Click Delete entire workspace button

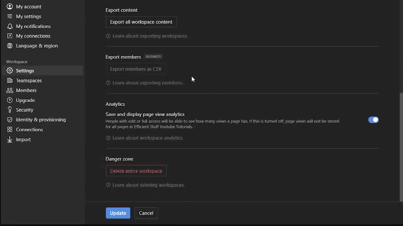tap(136, 171)
